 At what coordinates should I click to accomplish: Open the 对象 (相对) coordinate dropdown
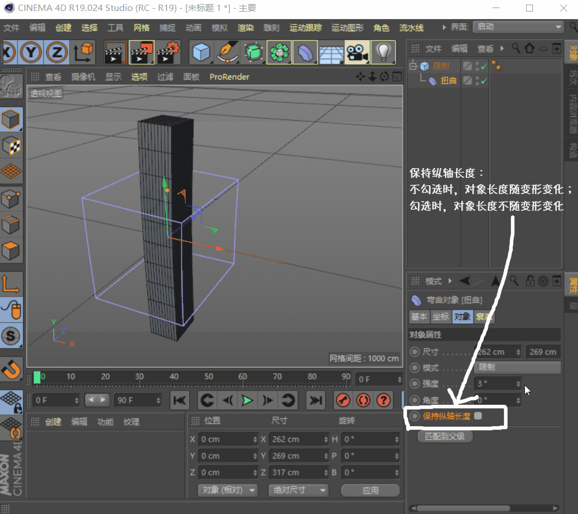coord(228,490)
